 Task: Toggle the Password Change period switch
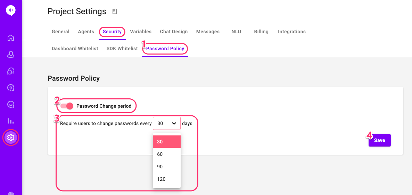pos(67,106)
